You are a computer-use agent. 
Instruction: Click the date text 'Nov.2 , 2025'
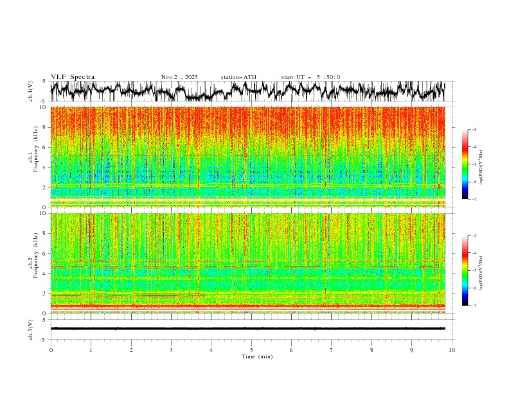[x=179, y=77]
